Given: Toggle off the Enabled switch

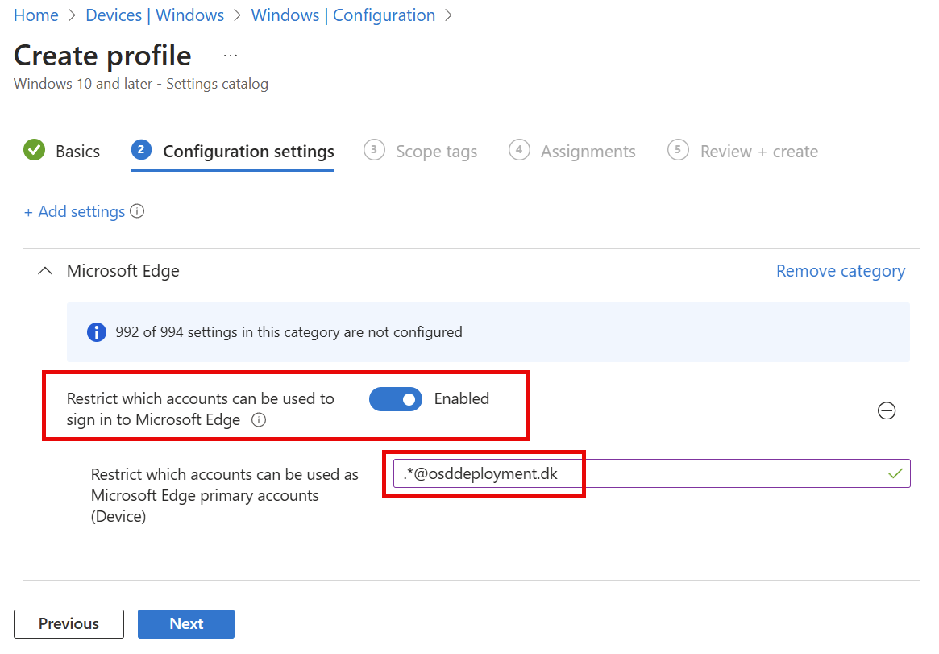Looking at the screenshot, I should [396, 398].
